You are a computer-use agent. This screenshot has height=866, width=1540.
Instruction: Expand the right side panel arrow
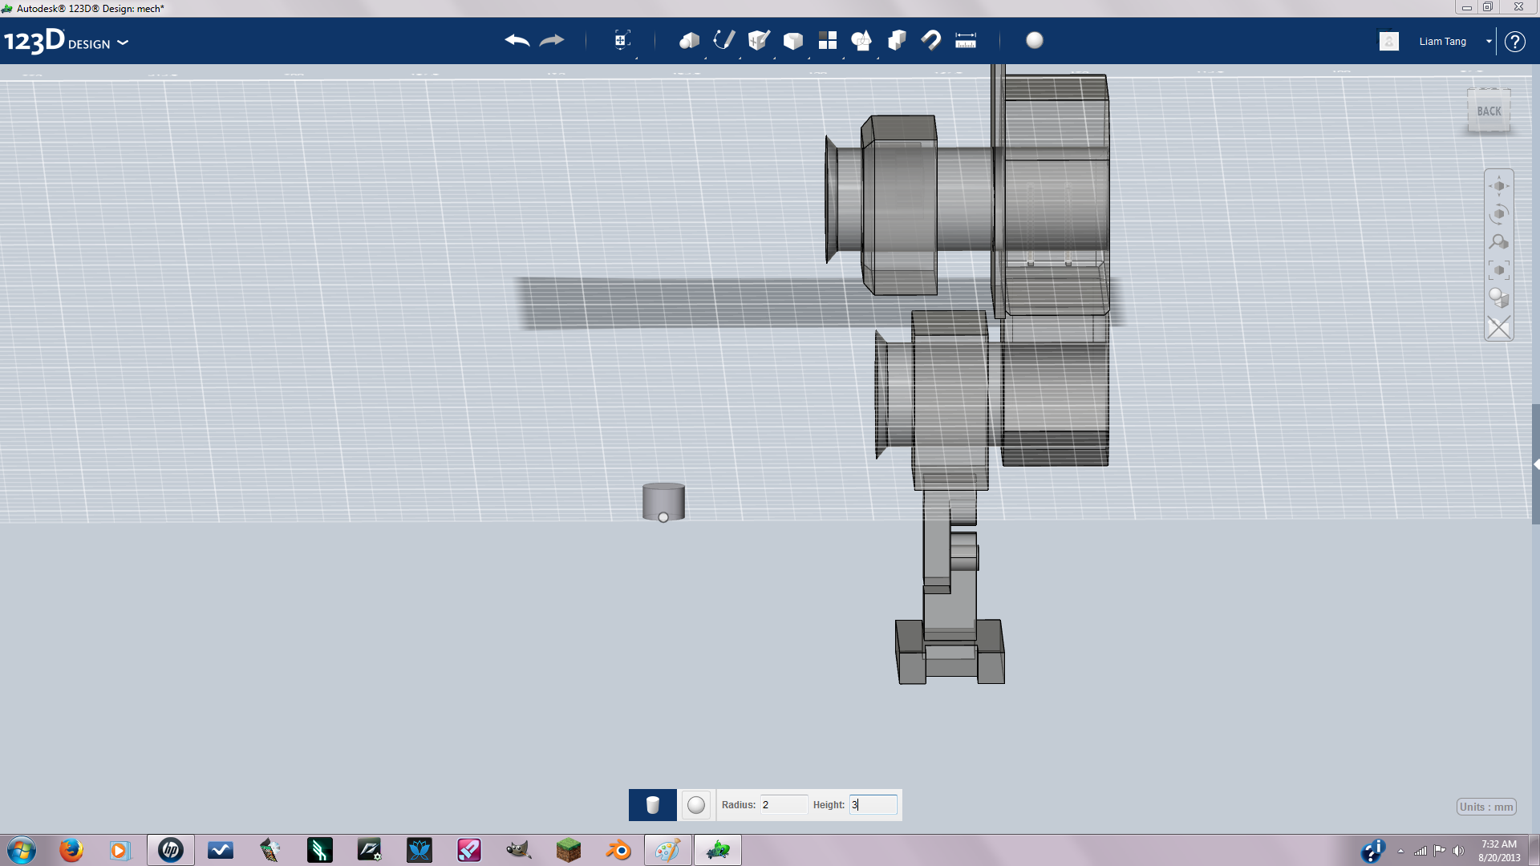[1536, 464]
